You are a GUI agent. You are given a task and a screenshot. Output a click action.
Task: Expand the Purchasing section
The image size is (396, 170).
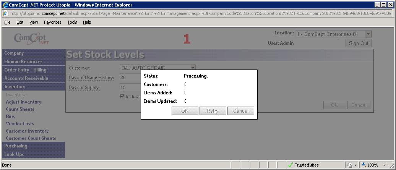(16, 146)
